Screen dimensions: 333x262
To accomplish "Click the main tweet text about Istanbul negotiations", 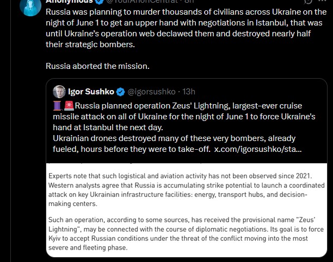I will coord(186,28).
